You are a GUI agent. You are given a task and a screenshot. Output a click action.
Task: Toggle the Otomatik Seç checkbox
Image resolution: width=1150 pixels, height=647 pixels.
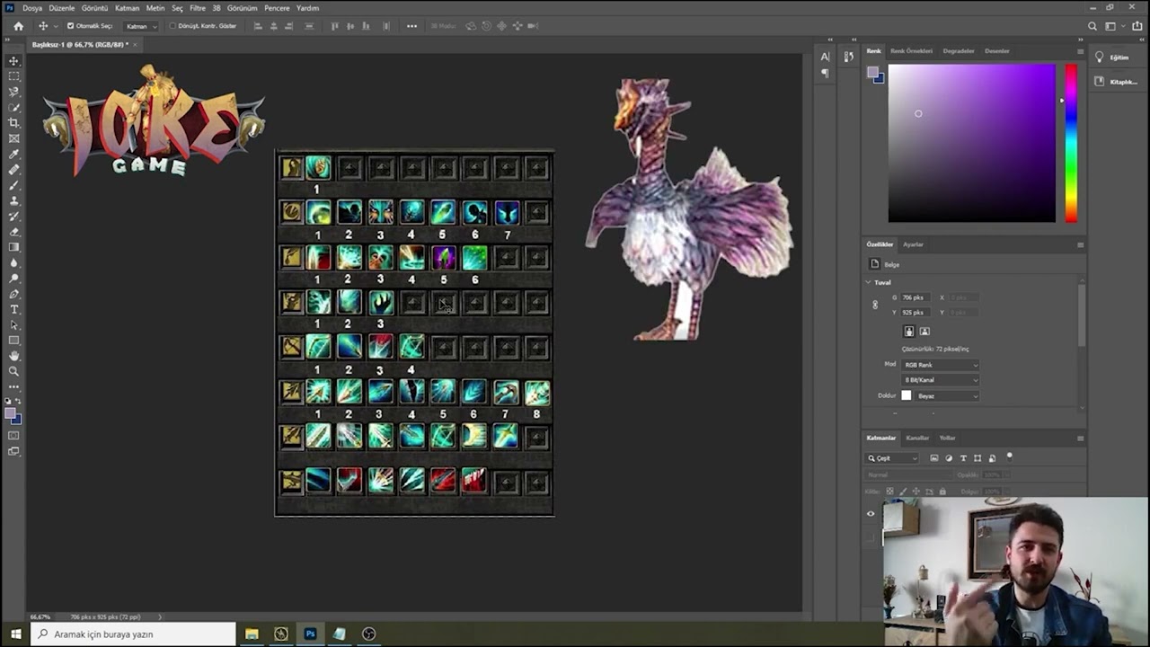click(x=71, y=26)
